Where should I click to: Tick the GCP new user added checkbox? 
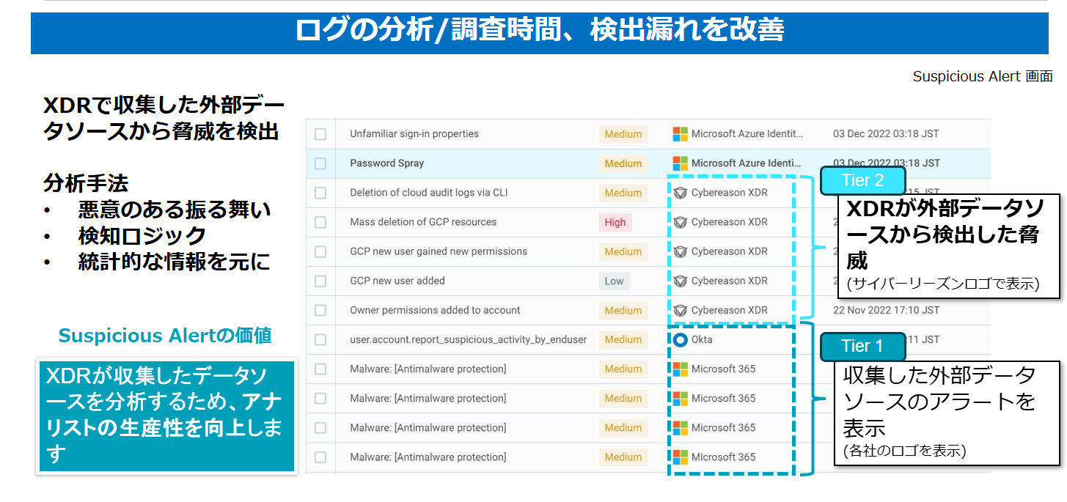(320, 281)
